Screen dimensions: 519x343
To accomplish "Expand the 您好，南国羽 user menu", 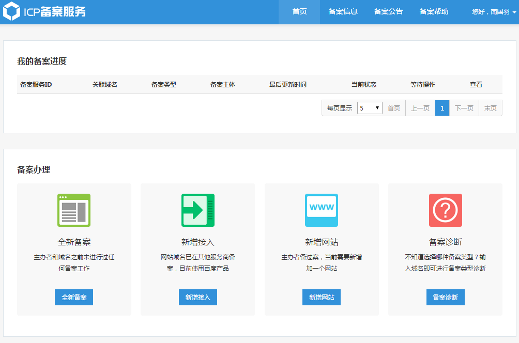I will click(494, 11).
